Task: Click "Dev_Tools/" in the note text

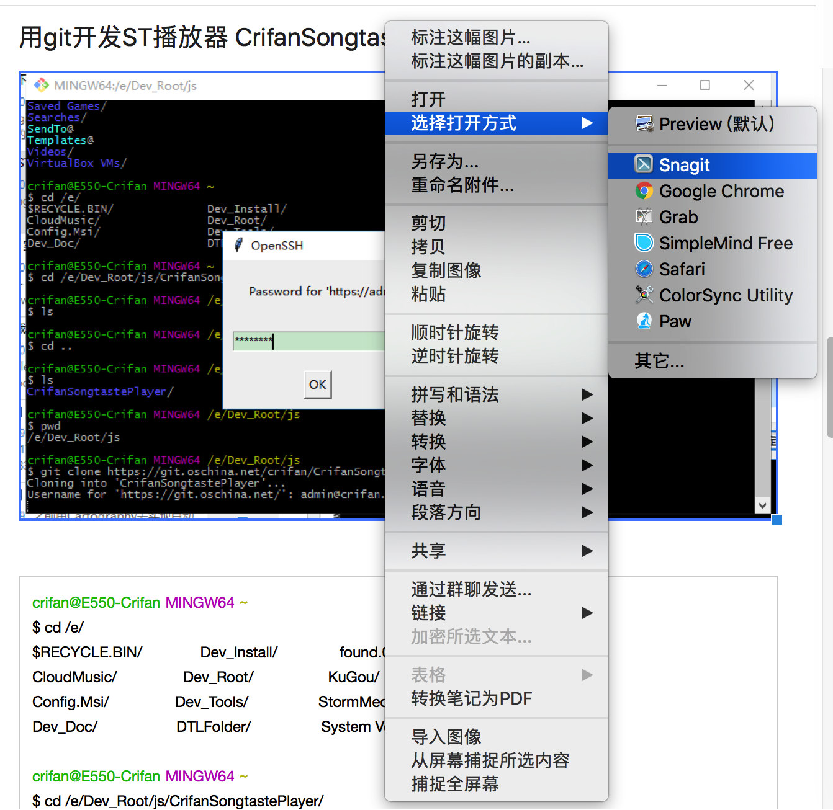Action: 212,702
